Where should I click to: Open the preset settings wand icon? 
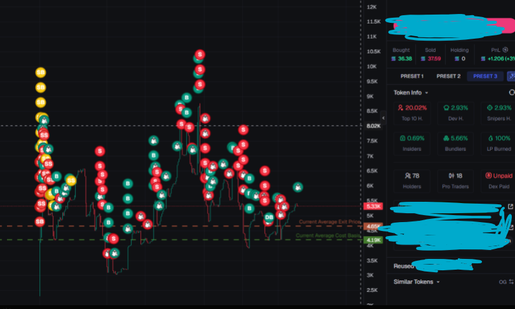511,76
